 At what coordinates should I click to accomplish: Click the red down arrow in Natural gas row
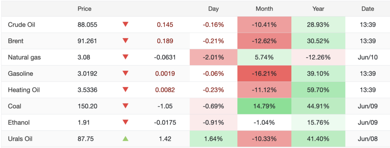125,57
